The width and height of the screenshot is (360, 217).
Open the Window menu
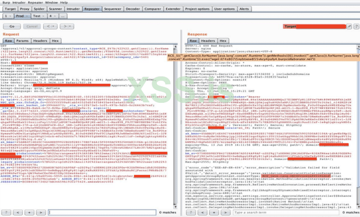click(51, 2)
